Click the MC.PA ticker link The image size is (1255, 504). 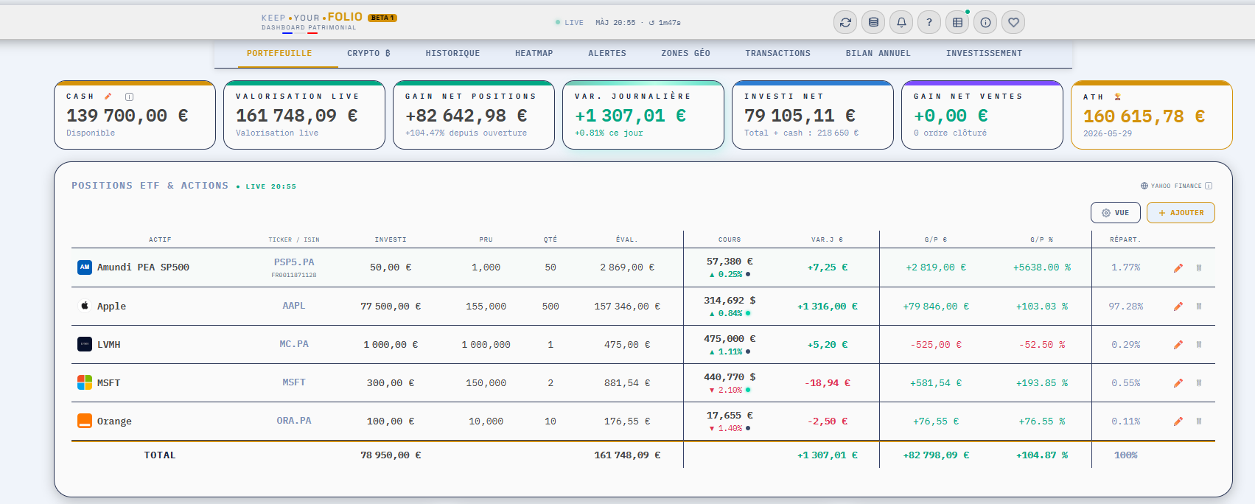294,344
